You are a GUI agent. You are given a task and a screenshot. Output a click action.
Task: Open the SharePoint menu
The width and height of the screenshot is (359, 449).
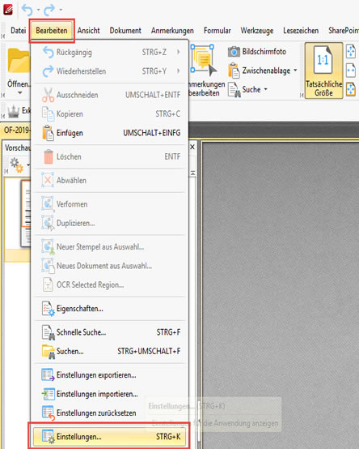(343, 31)
